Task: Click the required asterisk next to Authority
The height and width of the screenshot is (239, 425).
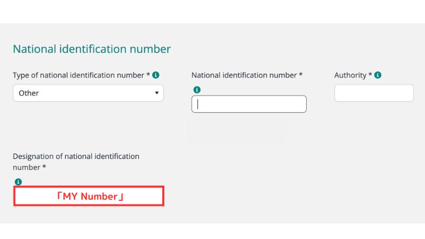Action: click(370, 75)
